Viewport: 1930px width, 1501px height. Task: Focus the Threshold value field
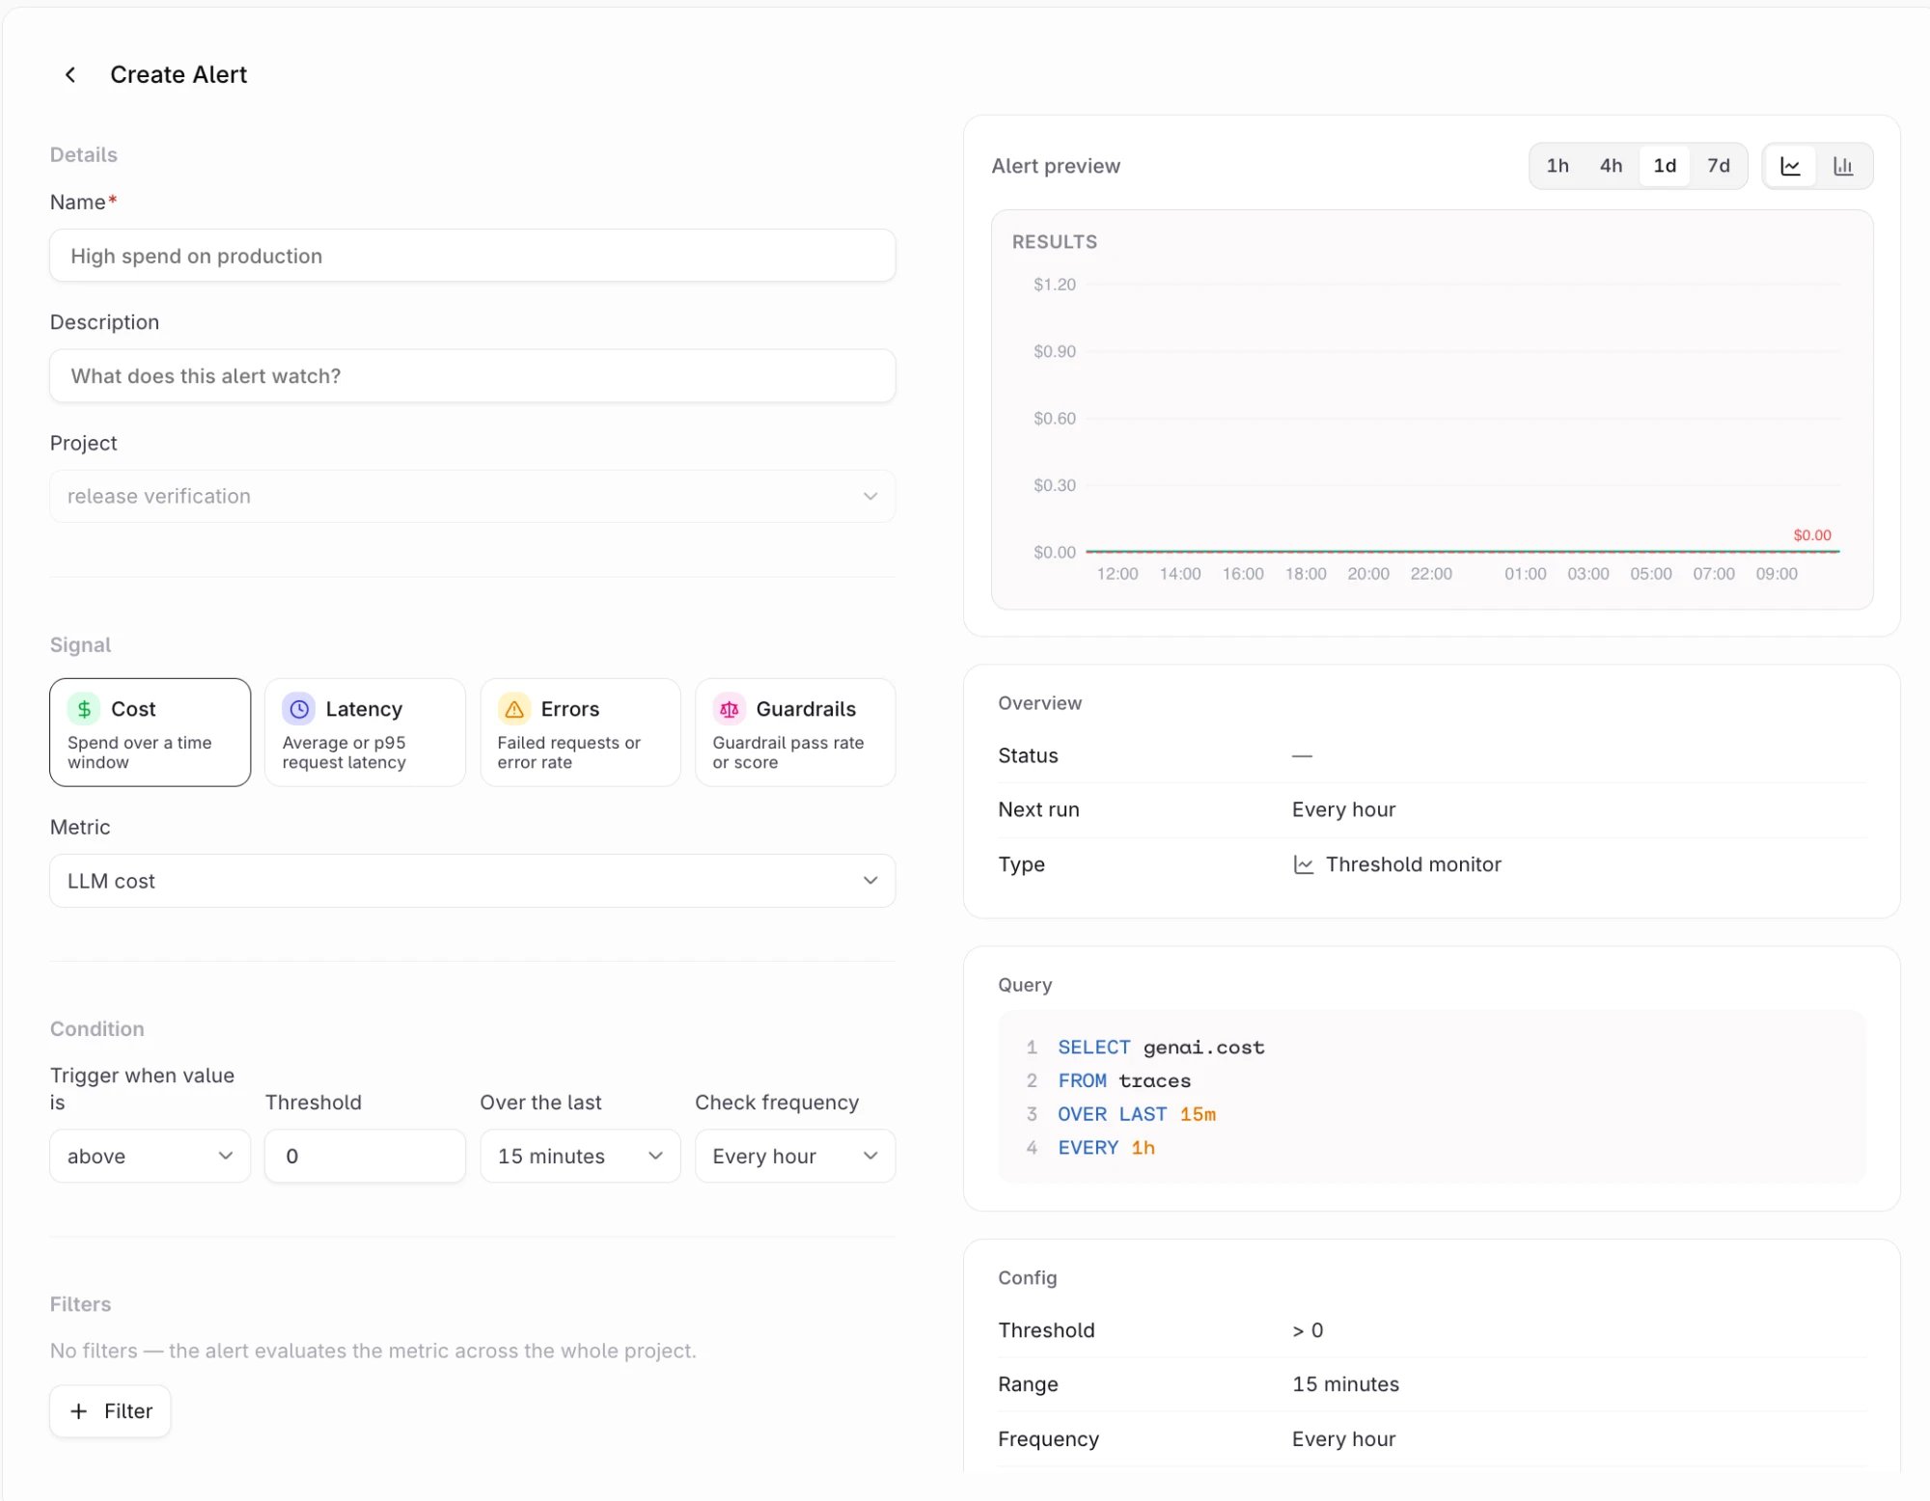click(x=365, y=1156)
